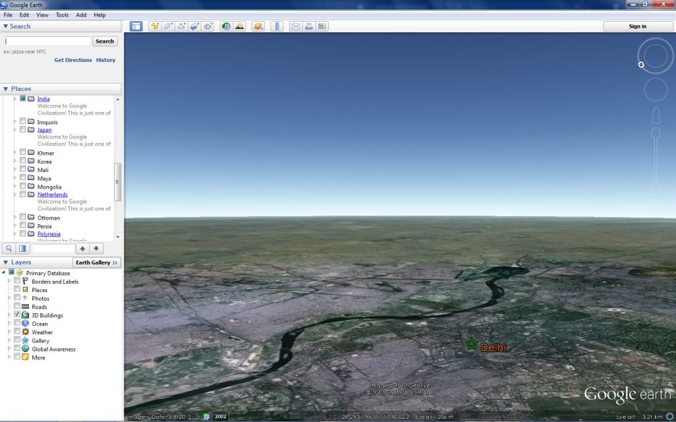Email the current view
676x422 pixels.
click(295, 26)
